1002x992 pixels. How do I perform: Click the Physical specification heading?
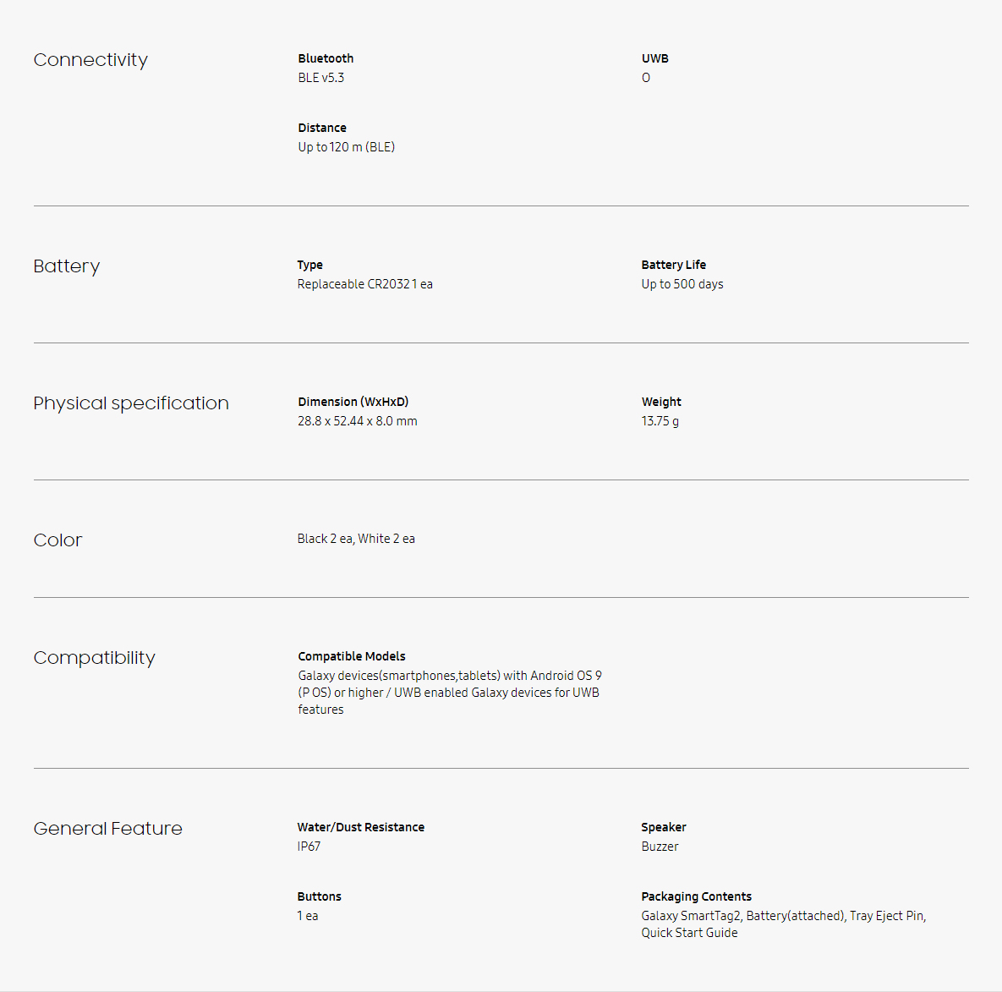point(131,403)
